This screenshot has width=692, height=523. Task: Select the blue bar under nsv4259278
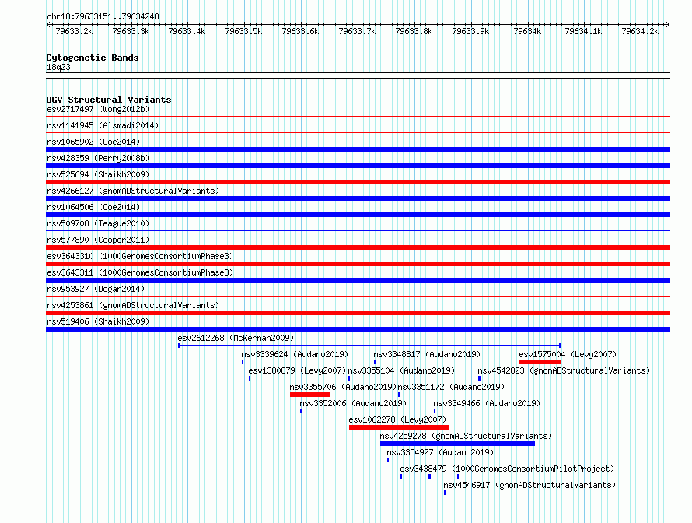458,444
